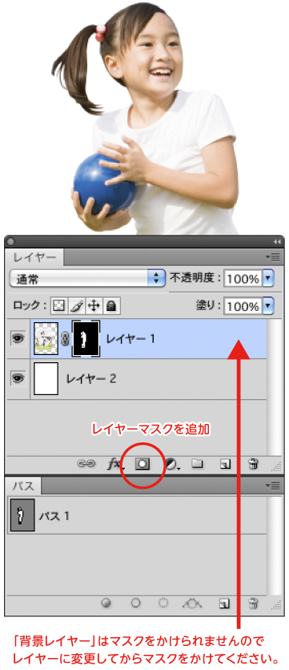This screenshot has width=289, height=670.
Task: Load path as selection
Action: [x=163, y=603]
